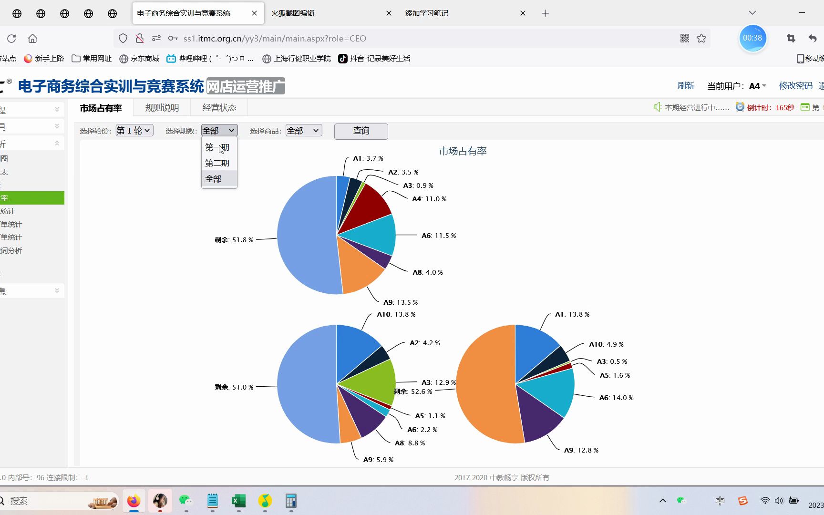The height and width of the screenshot is (515, 824).
Task: Open WeChat from the taskbar
Action: point(185,501)
